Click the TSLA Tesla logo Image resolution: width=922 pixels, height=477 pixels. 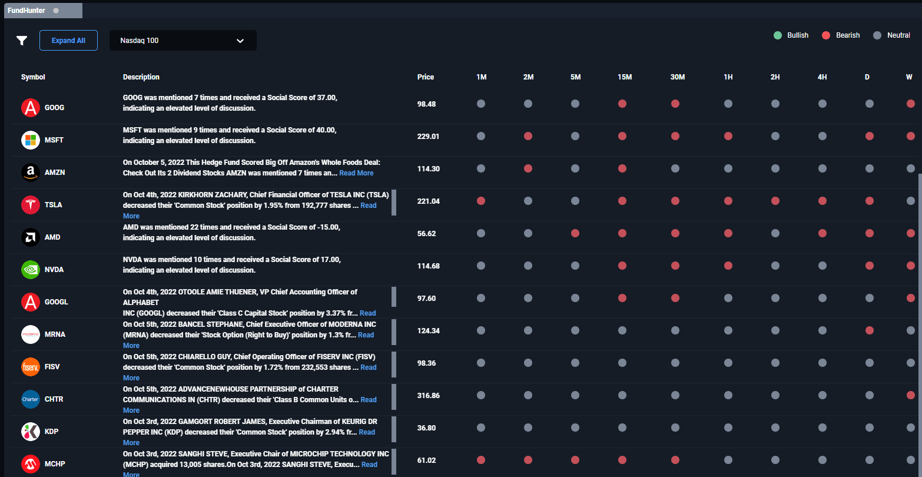[31, 205]
